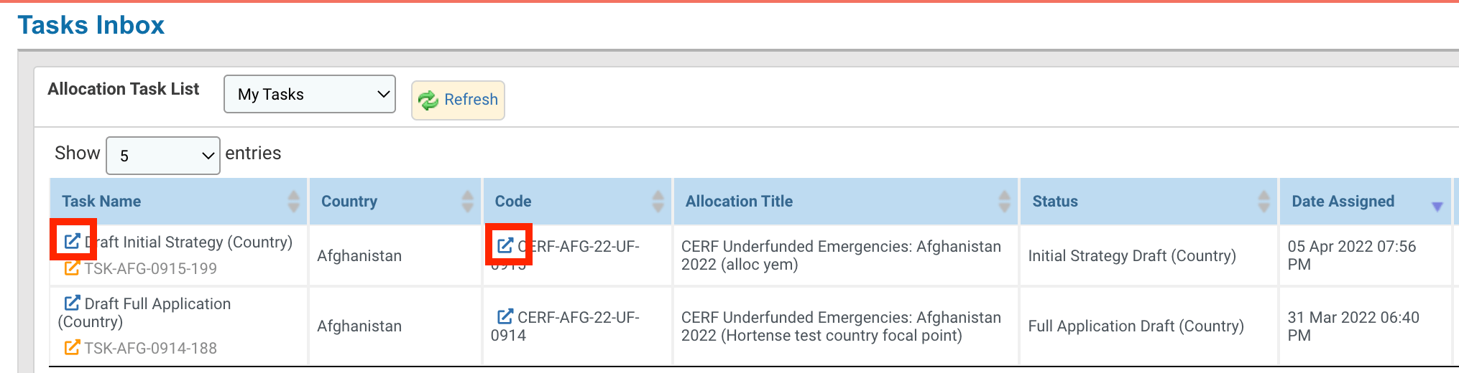Sort by Task Name column arrows
Viewport: 1459px width, 373px height.
coord(293,202)
